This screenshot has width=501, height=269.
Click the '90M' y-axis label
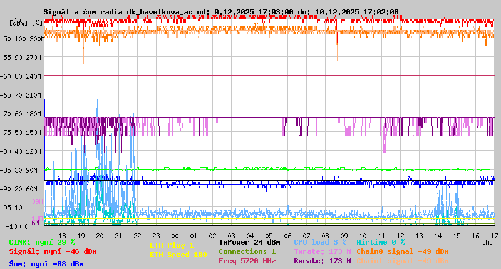point(32,170)
